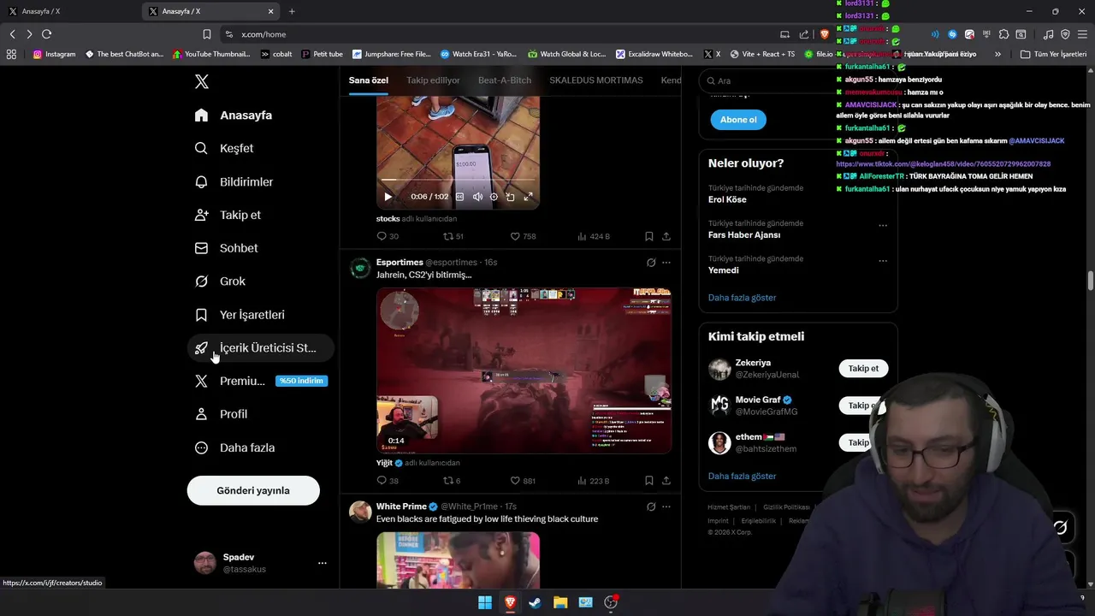1095x616 pixels.
Task: Click Grok explain icon on Esportimes post
Action: click(651, 263)
